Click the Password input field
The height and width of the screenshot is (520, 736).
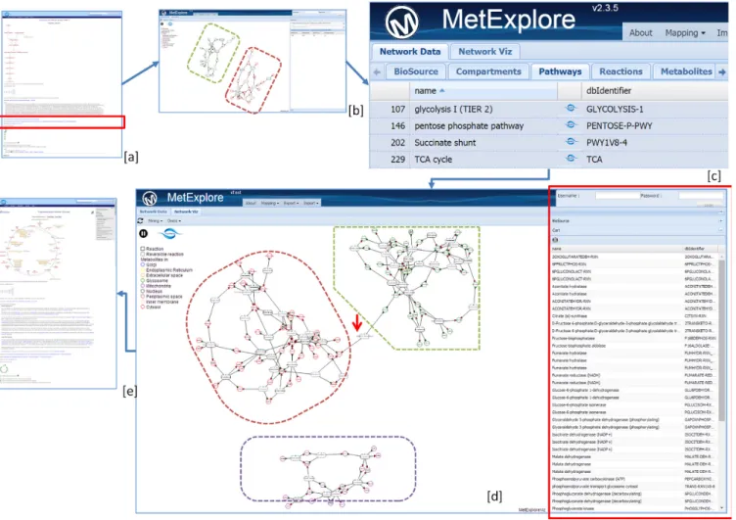pyautogui.click(x=701, y=196)
